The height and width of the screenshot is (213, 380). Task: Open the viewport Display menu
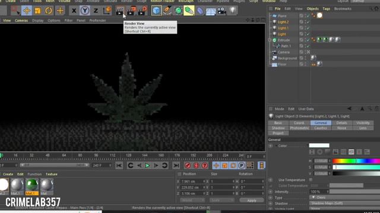tap(38, 21)
